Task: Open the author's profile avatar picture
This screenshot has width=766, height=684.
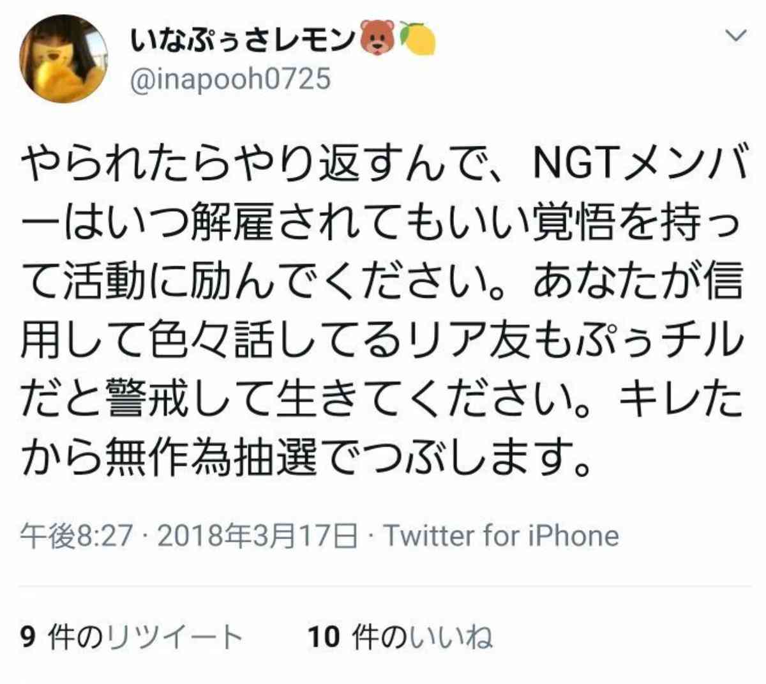Action: pos(63,59)
